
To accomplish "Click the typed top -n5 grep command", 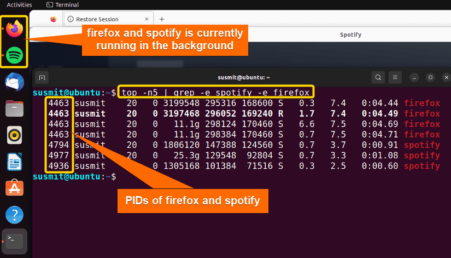I will click(215, 93).
